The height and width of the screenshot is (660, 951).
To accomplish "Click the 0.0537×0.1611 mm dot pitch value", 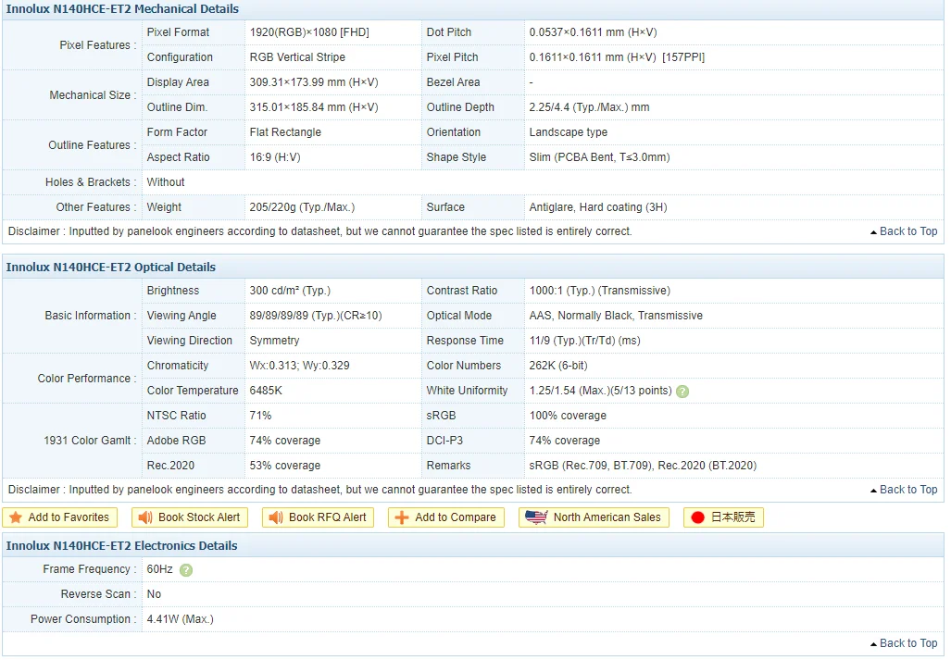I will point(594,32).
